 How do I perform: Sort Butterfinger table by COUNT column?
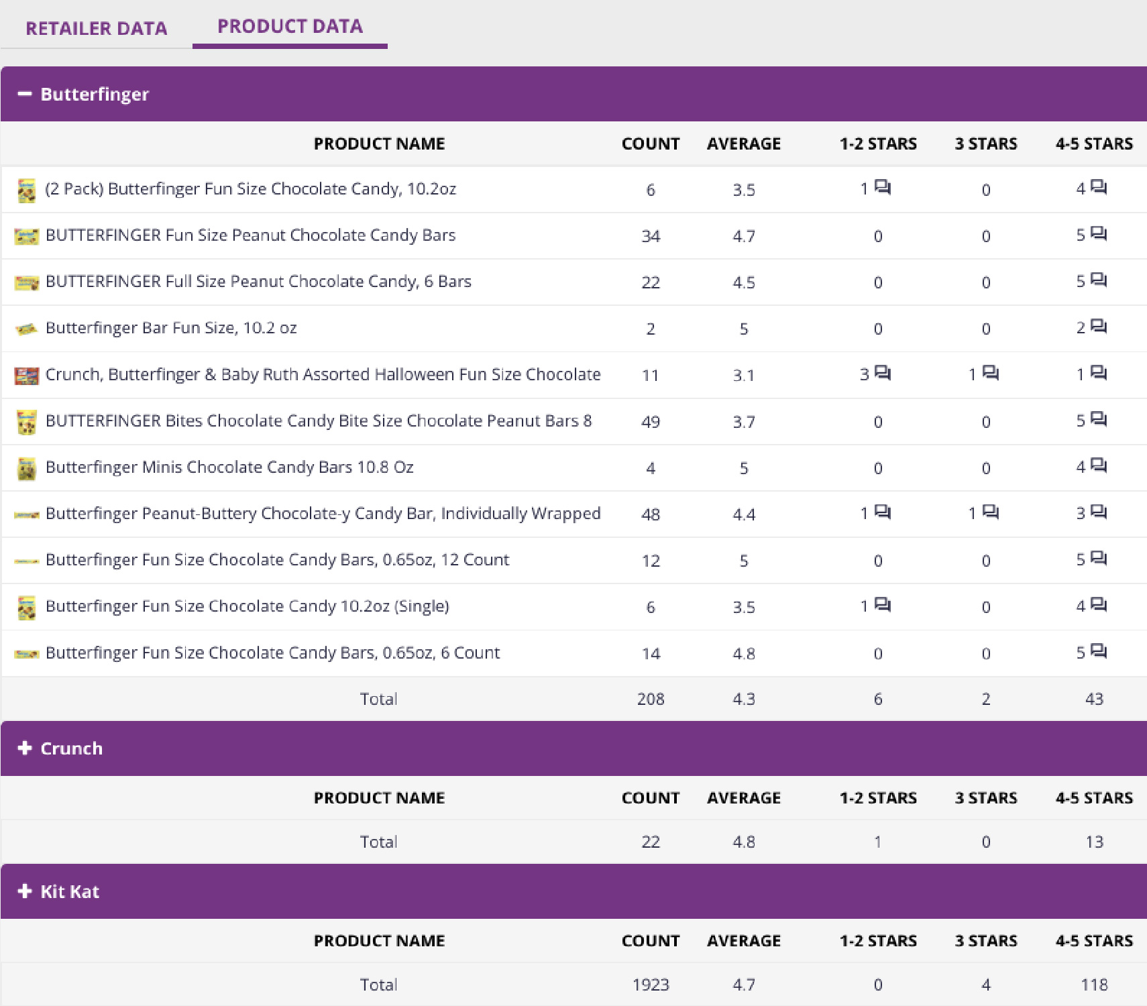(x=651, y=144)
